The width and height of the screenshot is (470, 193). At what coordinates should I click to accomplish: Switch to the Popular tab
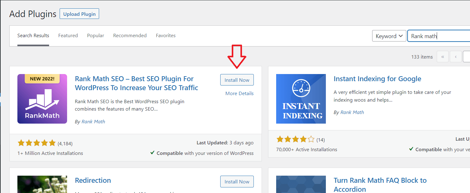coord(96,36)
